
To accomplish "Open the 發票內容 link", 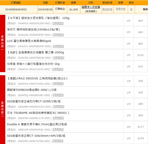I will [121, 9].
